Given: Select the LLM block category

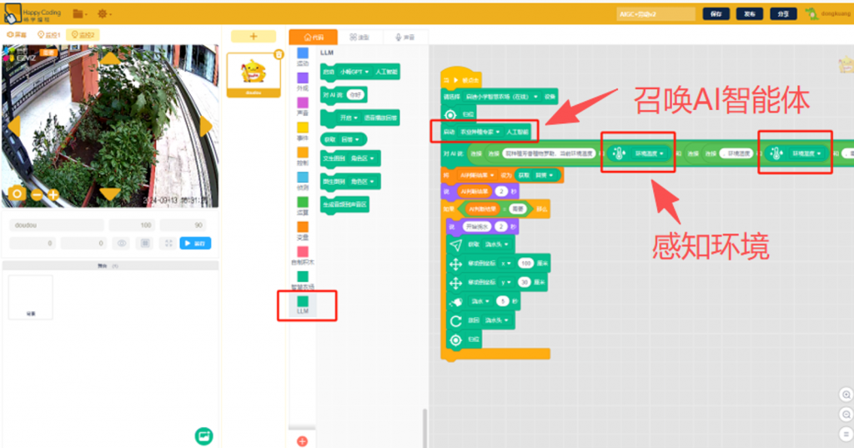Looking at the screenshot, I should (x=302, y=302).
